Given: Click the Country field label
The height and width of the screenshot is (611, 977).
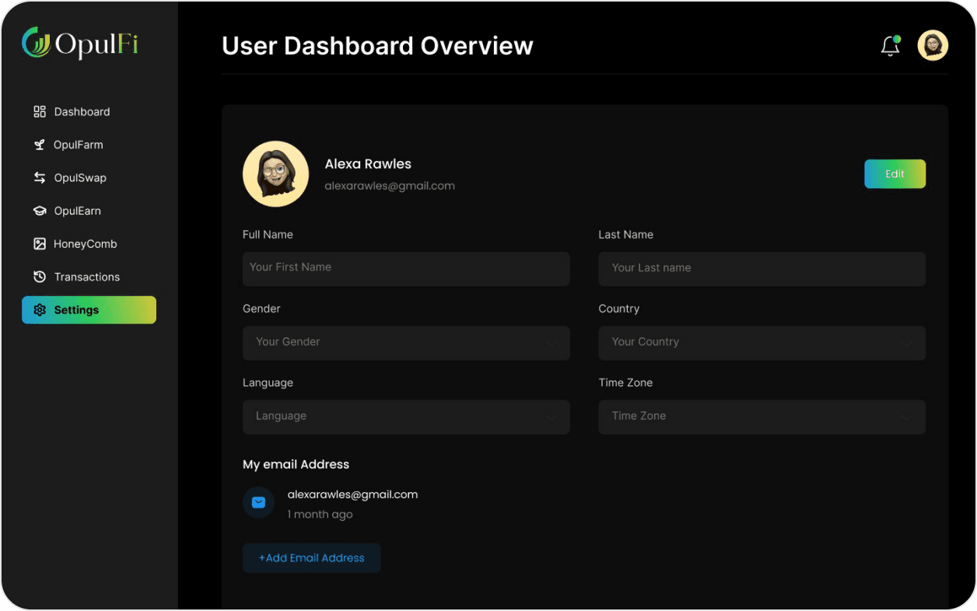Looking at the screenshot, I should (x=618, y=309).
